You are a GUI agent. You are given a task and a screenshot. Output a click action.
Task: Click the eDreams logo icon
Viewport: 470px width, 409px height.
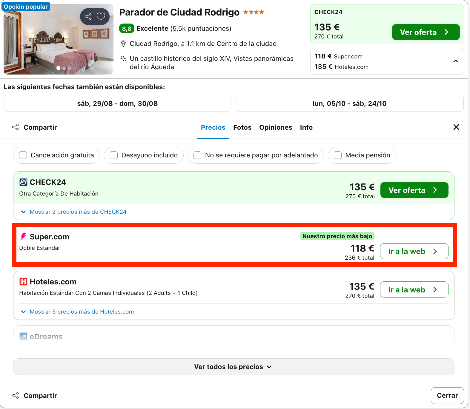pos(23,337)
